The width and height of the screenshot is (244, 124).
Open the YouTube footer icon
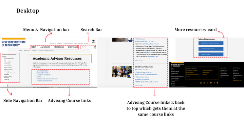tap(211, 83)
